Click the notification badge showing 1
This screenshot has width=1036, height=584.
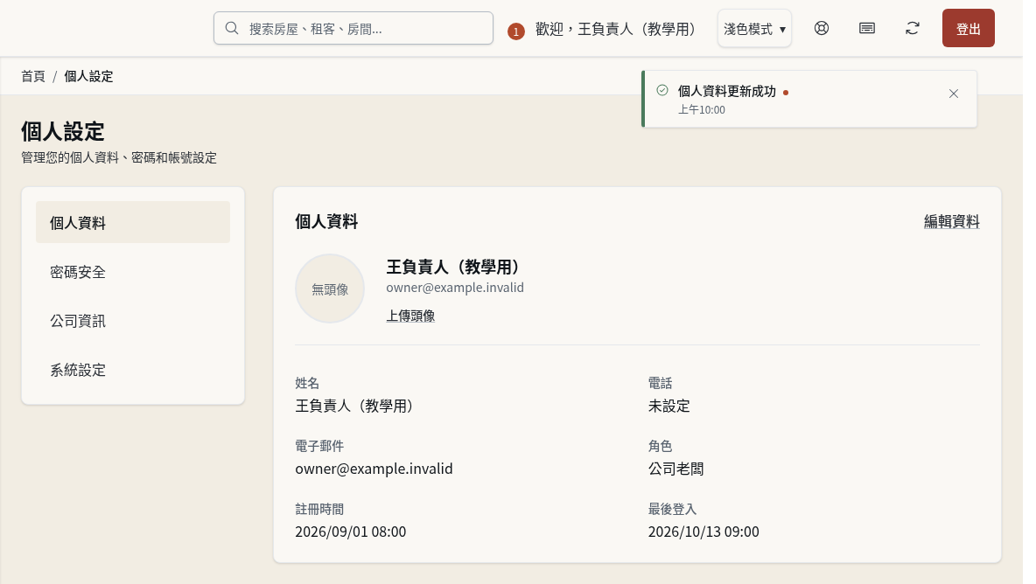516,31
